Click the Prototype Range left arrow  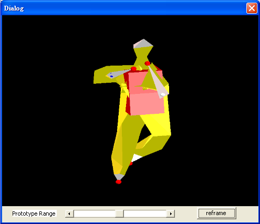coord(69,214)
